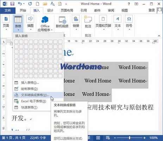Image resolution: width=163 pixels, height=141 pixels.
Task: Choose 插入表格(I)... menu entry
Action: (x=38, y=83)
